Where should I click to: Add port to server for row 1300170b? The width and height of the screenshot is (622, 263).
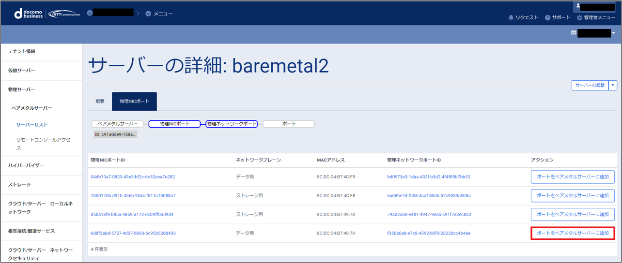pos(573,196)
